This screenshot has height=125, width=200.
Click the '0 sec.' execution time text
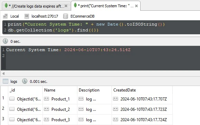click(15, 41)
